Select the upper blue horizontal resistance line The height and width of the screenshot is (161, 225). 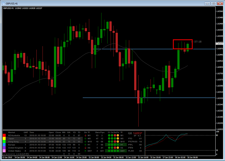(x=154, y=49)
